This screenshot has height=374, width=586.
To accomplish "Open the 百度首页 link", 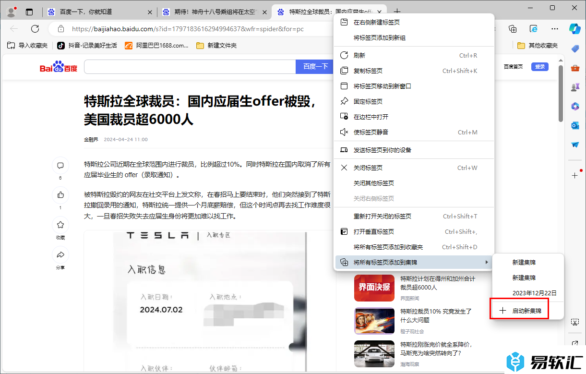I will (513, 67).
